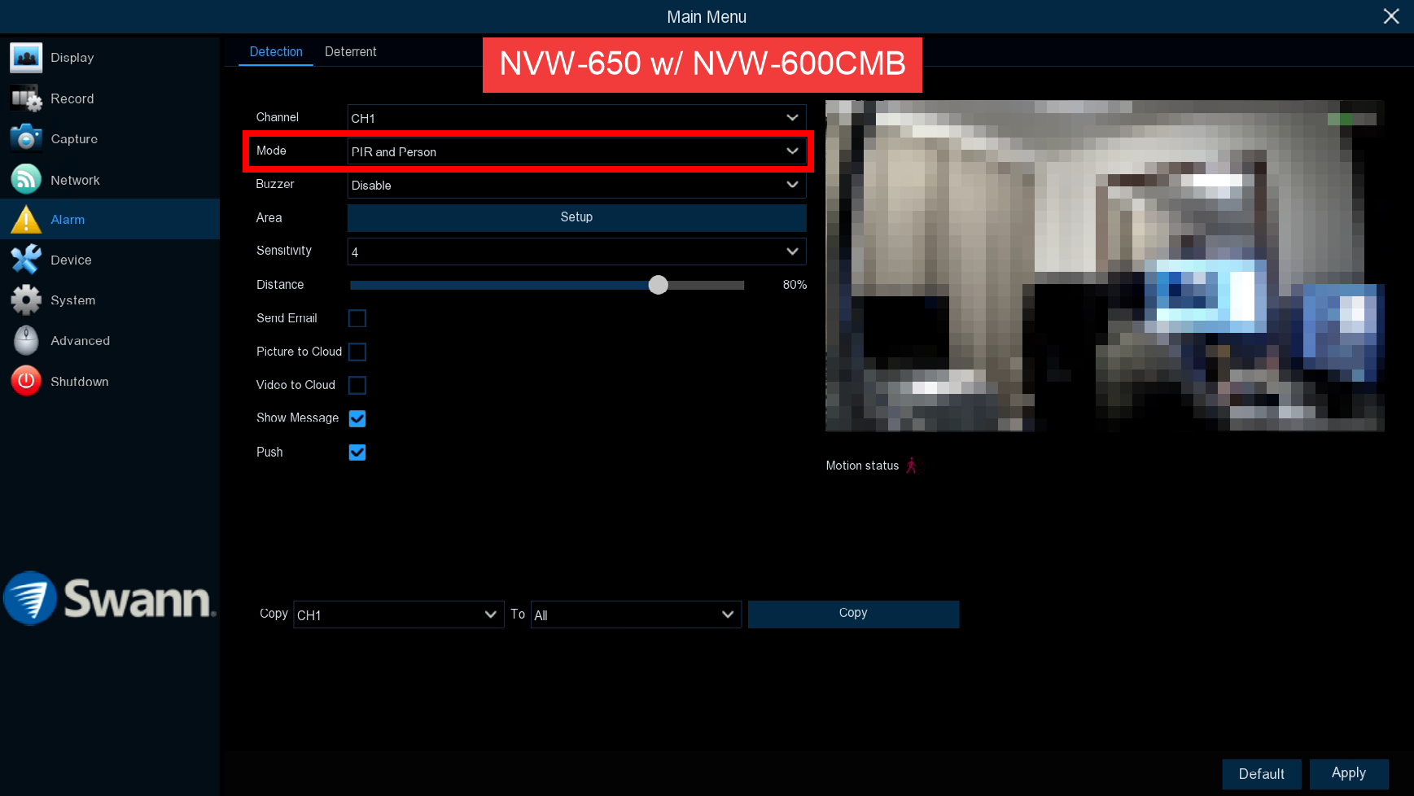This screenshot has height=796, width=1414.
Task: Click the Device tools icon
Action: [x=26, y=260]
